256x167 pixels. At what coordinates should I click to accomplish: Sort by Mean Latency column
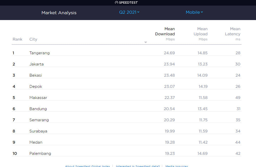pyautogui.click(x=232, y=34)
